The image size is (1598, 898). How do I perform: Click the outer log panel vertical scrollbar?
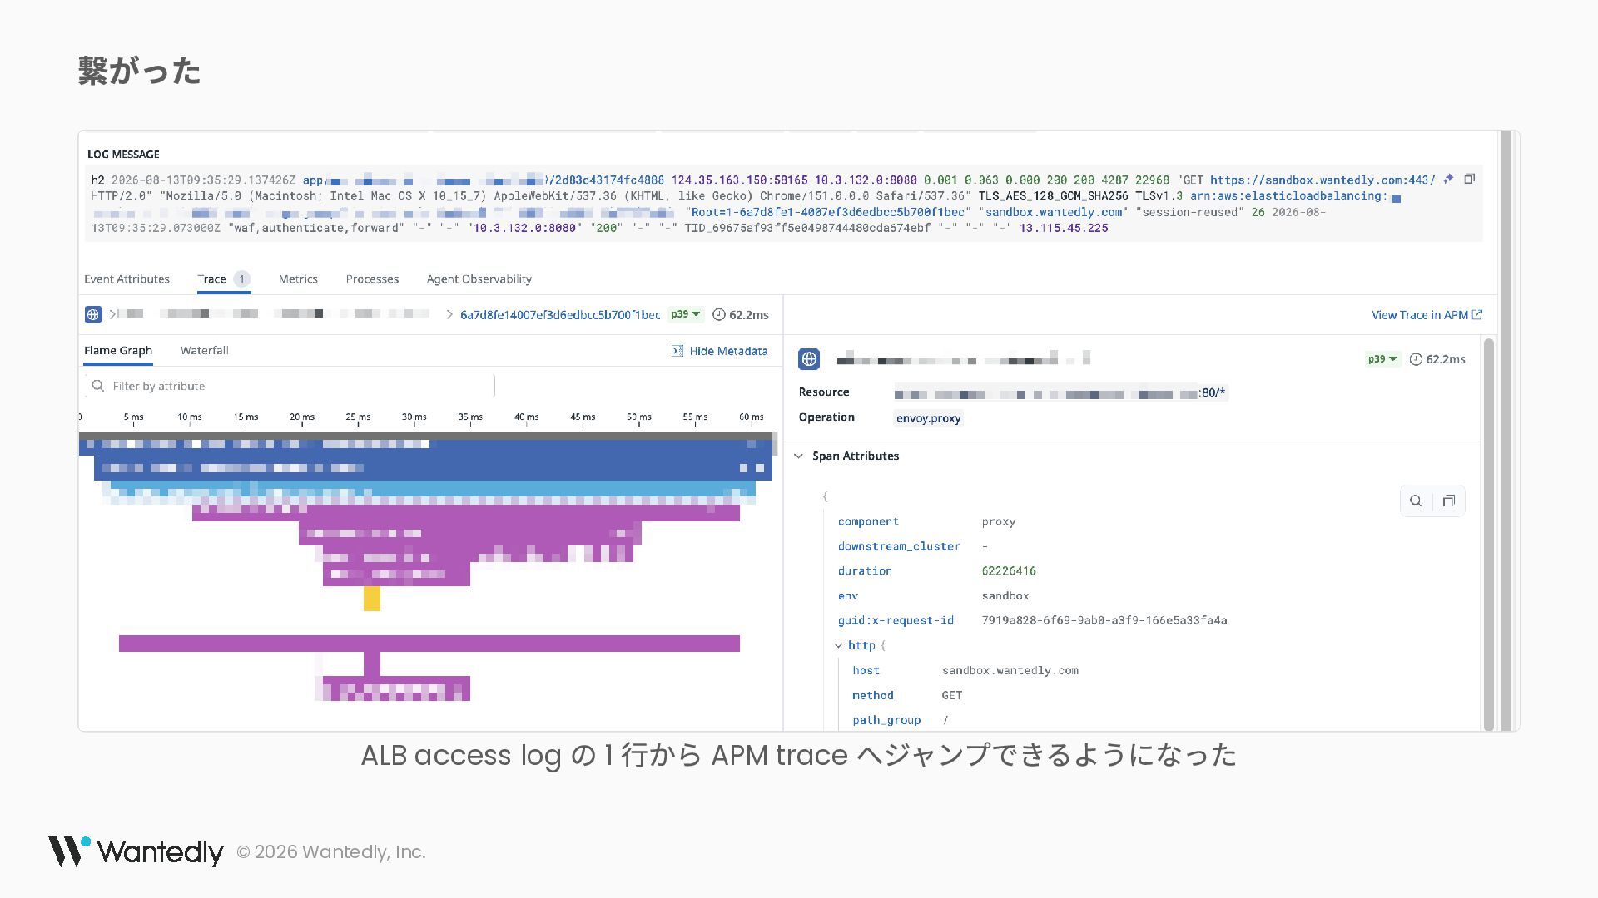(1506, 431)
